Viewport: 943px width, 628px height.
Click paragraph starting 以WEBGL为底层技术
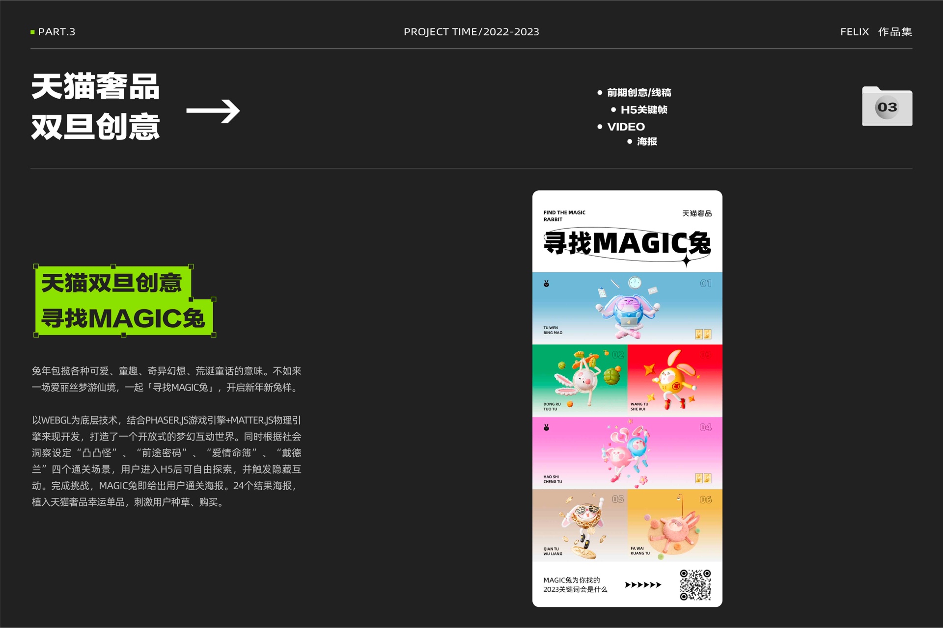(166, 461)
